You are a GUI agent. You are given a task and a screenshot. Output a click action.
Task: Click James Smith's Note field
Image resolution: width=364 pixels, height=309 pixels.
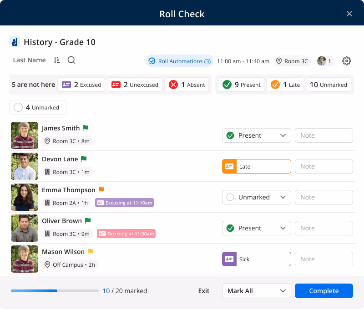pos(324,135)
